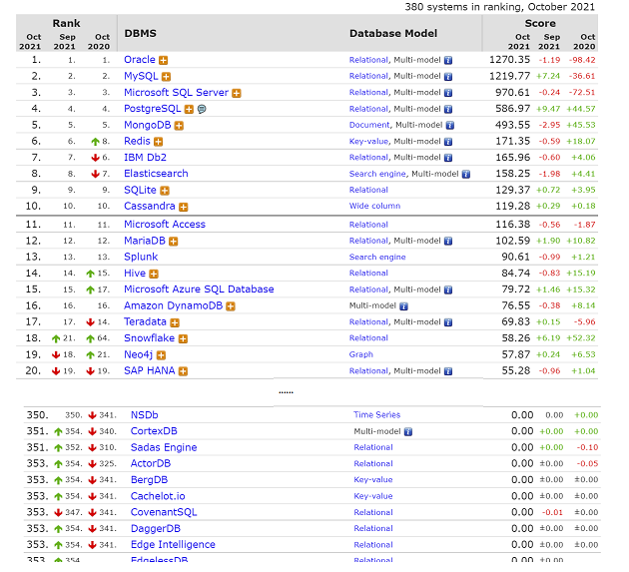Screen dimensions: 629x572
Task: Open the Sadas Engine link
Action: pyautogui.click(x=164, y=447)
